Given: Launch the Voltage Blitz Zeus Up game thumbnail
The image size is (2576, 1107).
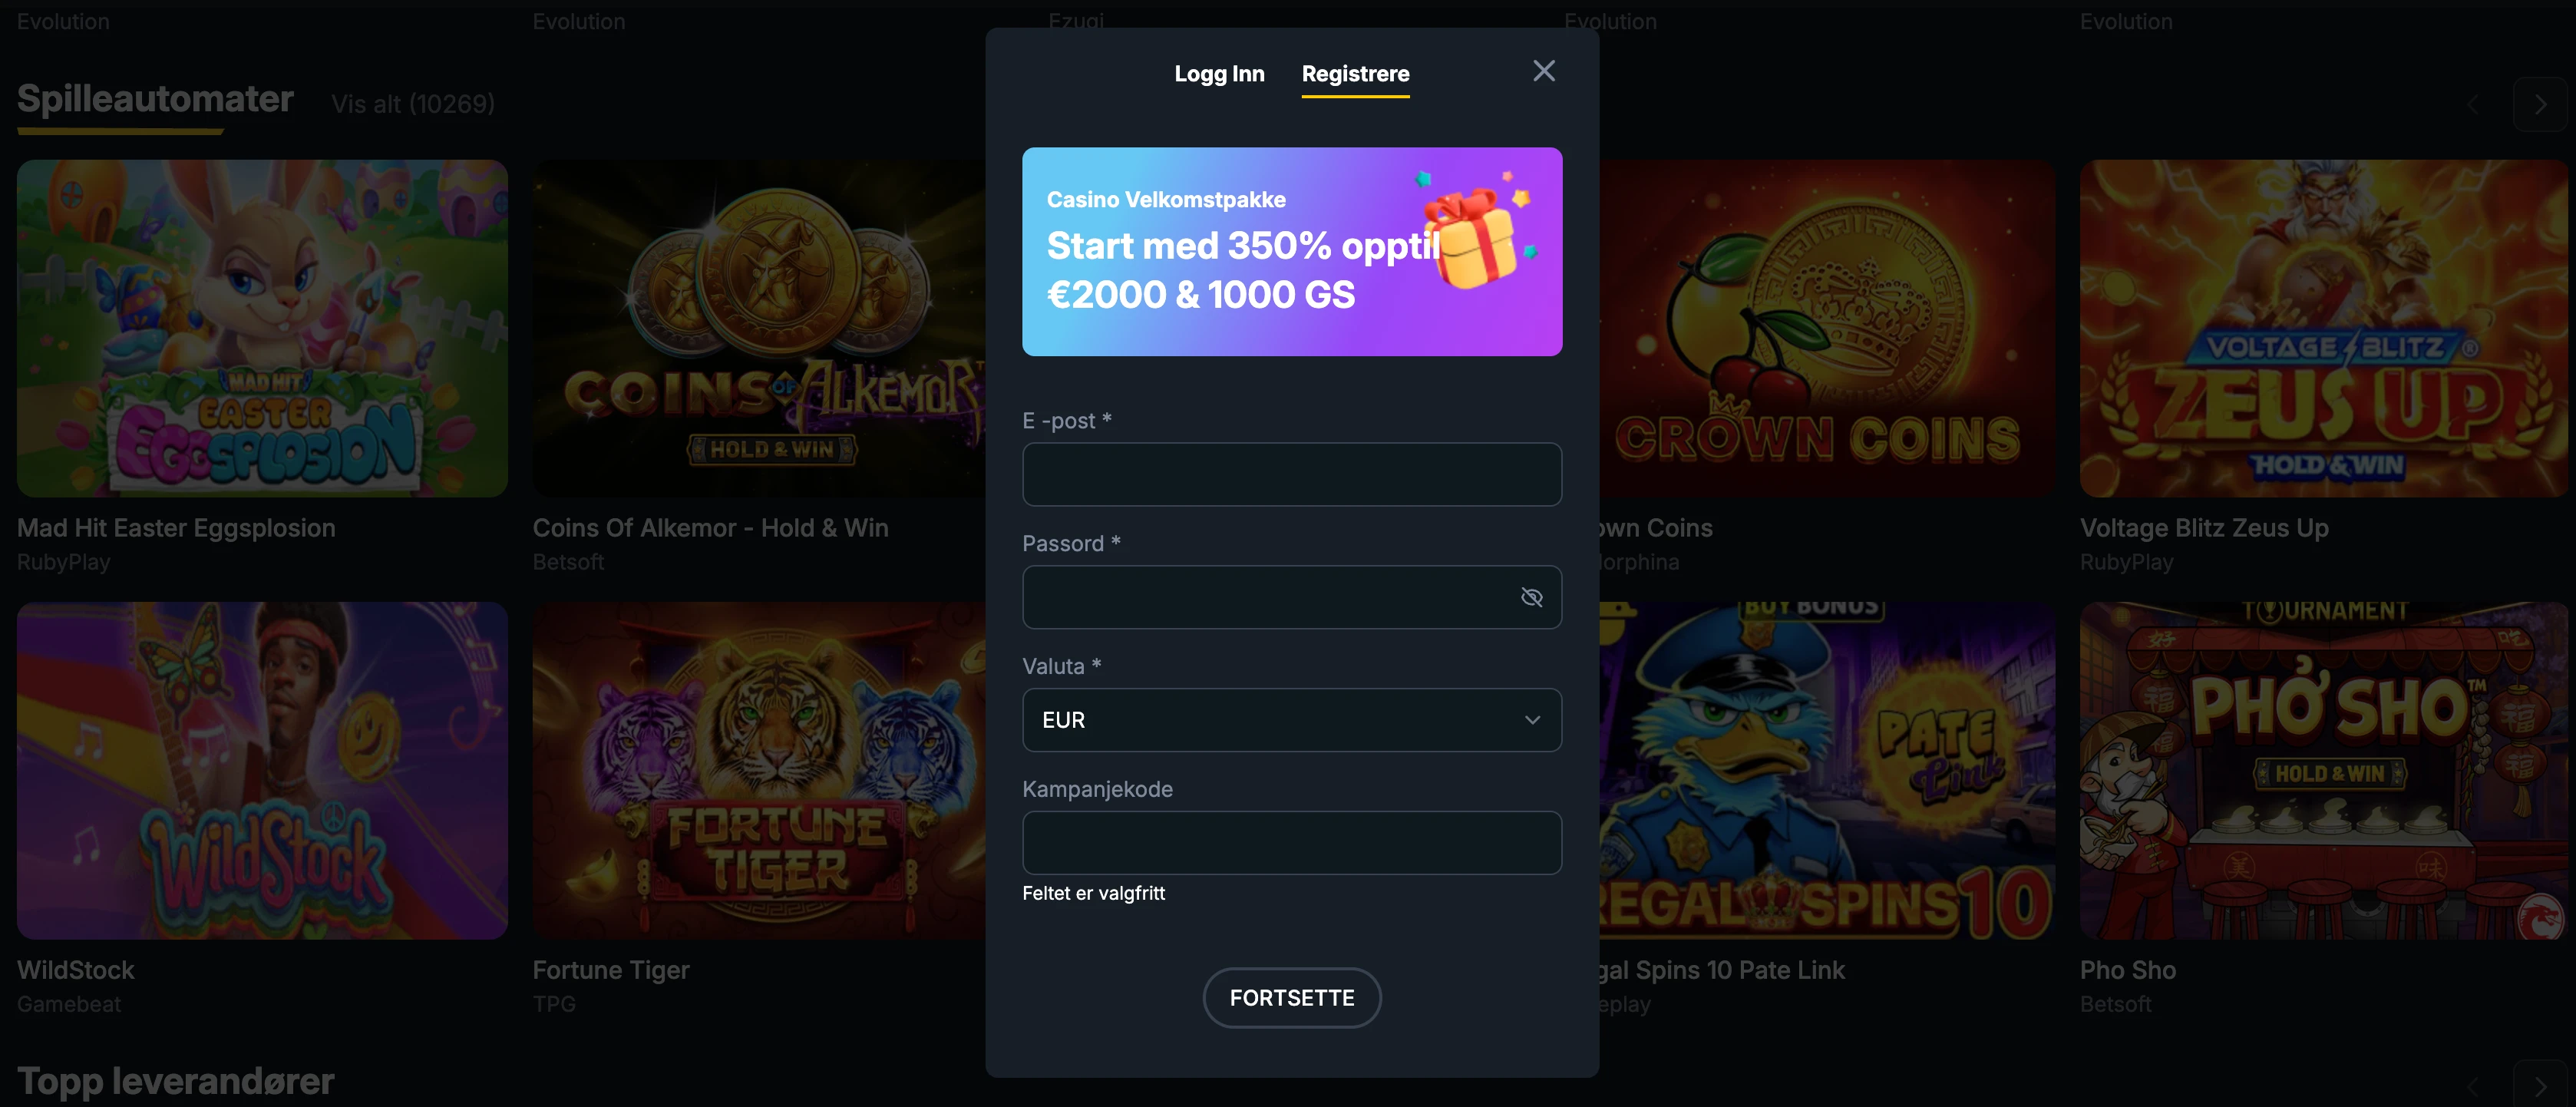Looking at the screenshot, I should point(2323,329).
